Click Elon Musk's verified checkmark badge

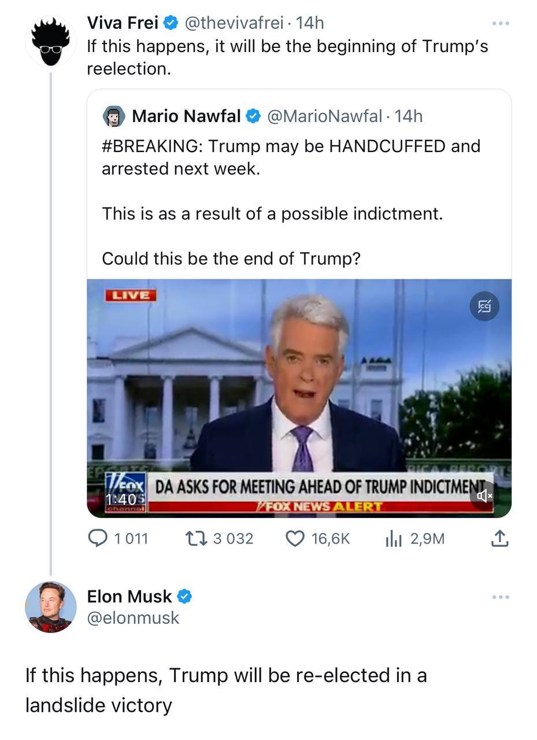[184, 596]
